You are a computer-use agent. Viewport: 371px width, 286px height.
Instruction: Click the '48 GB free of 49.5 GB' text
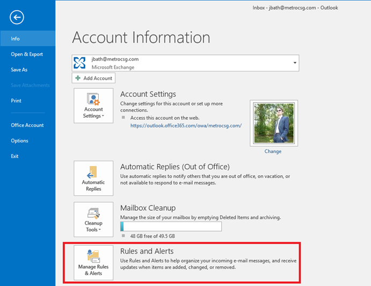point(152,236)
